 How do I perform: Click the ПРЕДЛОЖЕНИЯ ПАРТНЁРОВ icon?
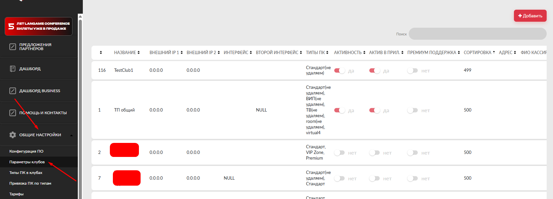(13, 47)
